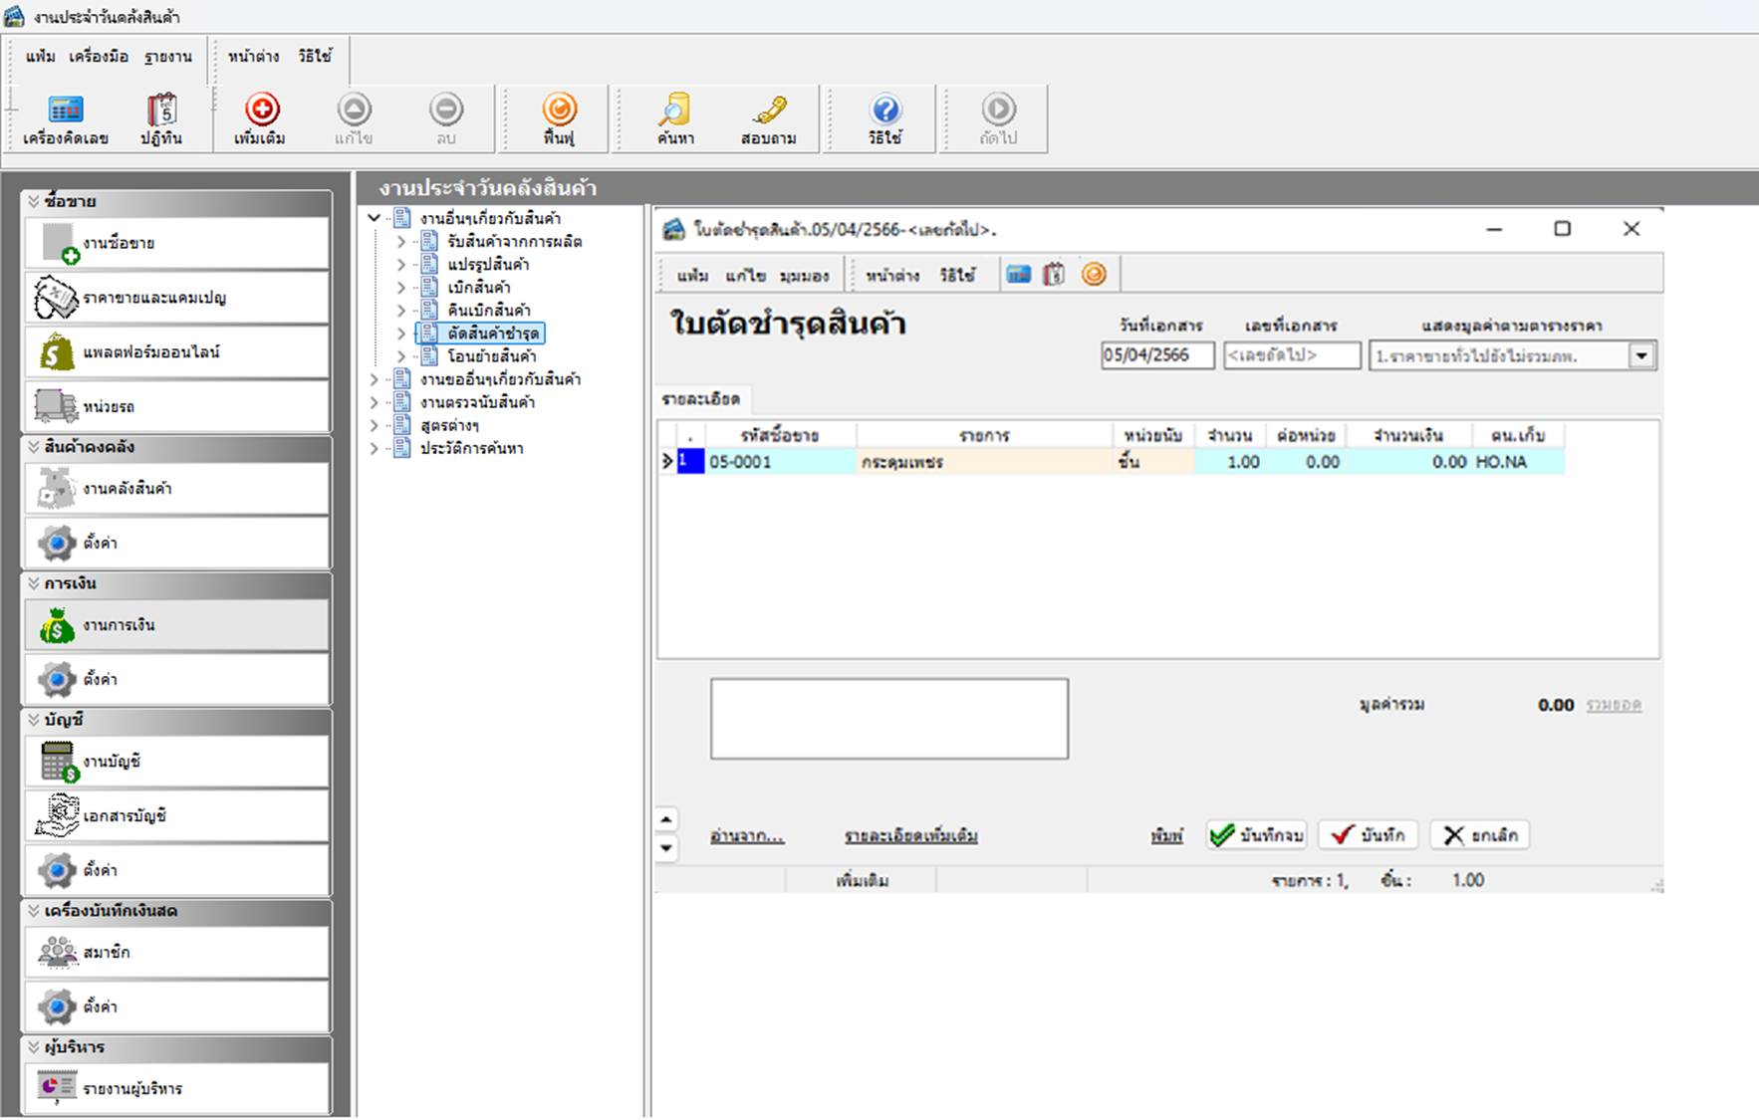Select the รายละเอียด tab
The height and width of the screenshot is (1120, 1759).
[701, 399]
